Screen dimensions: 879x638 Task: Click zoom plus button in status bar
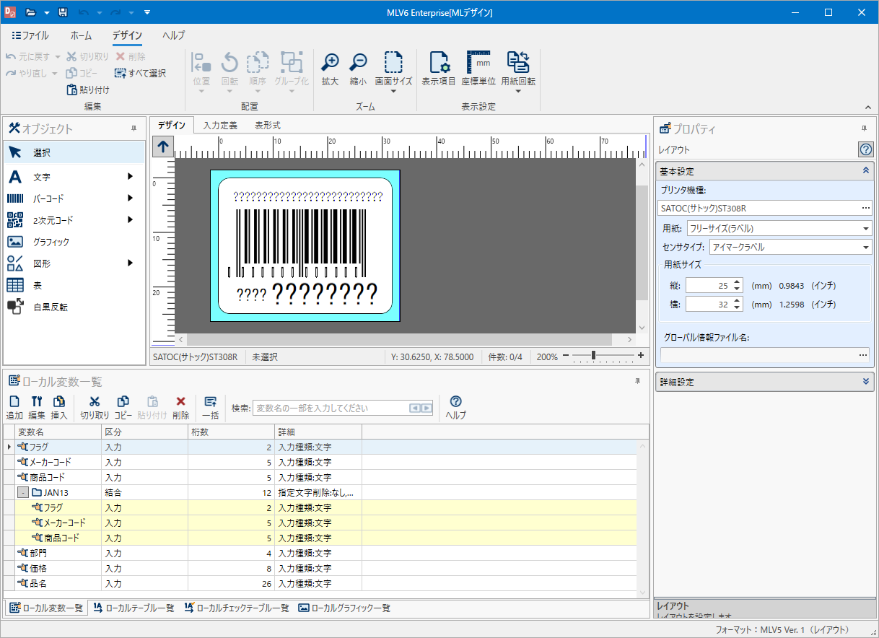(x=641, y=356)
